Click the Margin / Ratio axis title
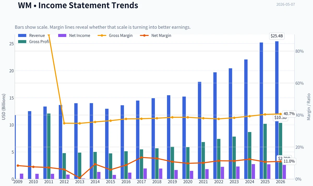 pyautogui.click(x=309, y=107)
